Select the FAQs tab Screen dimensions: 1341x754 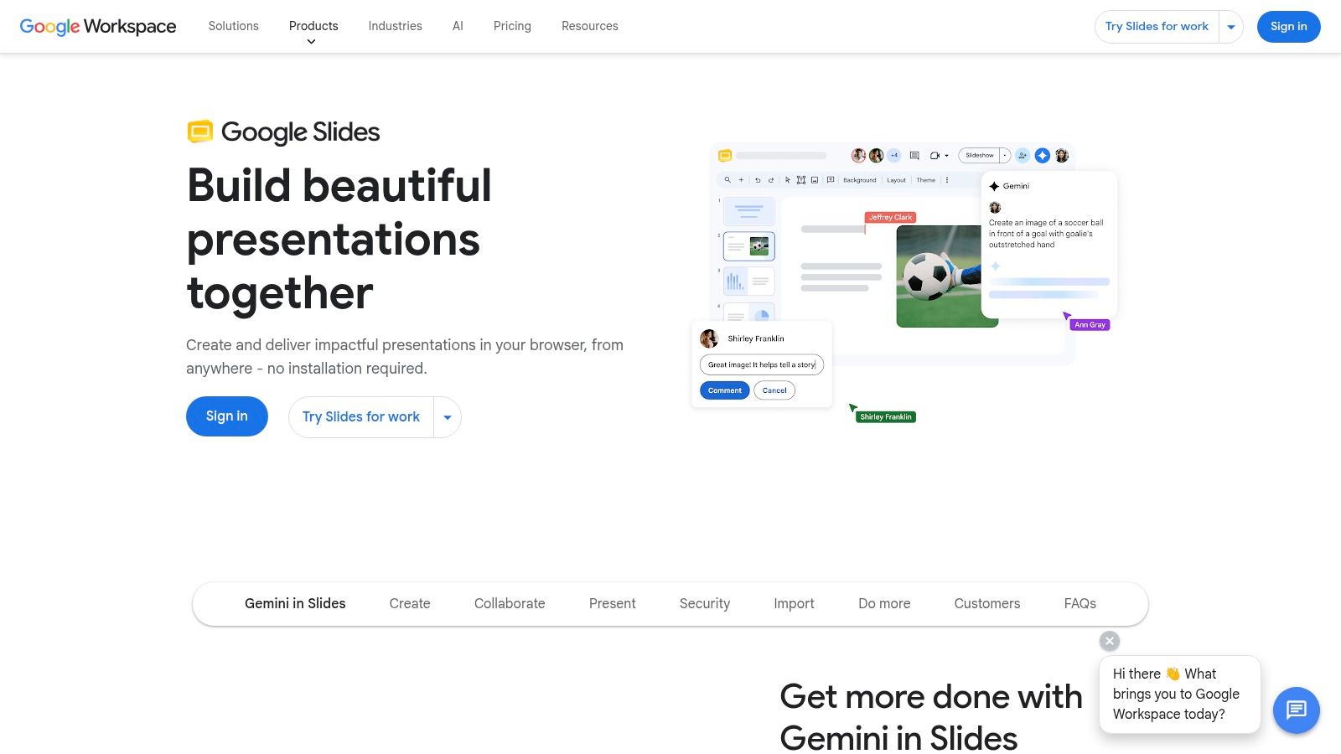tap(1080, 603)
